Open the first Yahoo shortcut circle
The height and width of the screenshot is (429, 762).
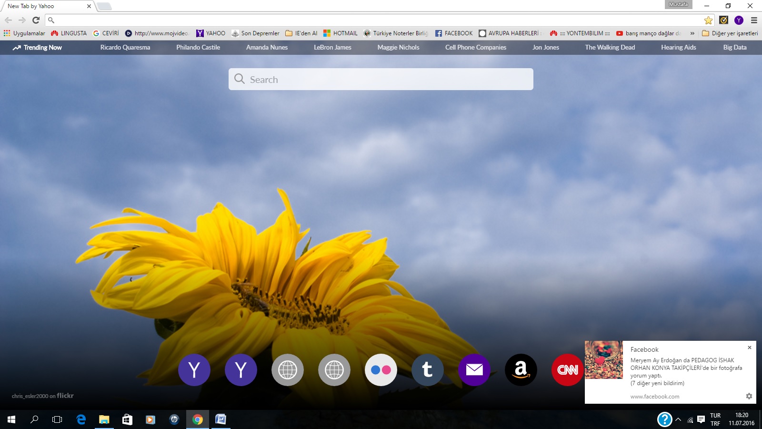click(x=194, y=370)
